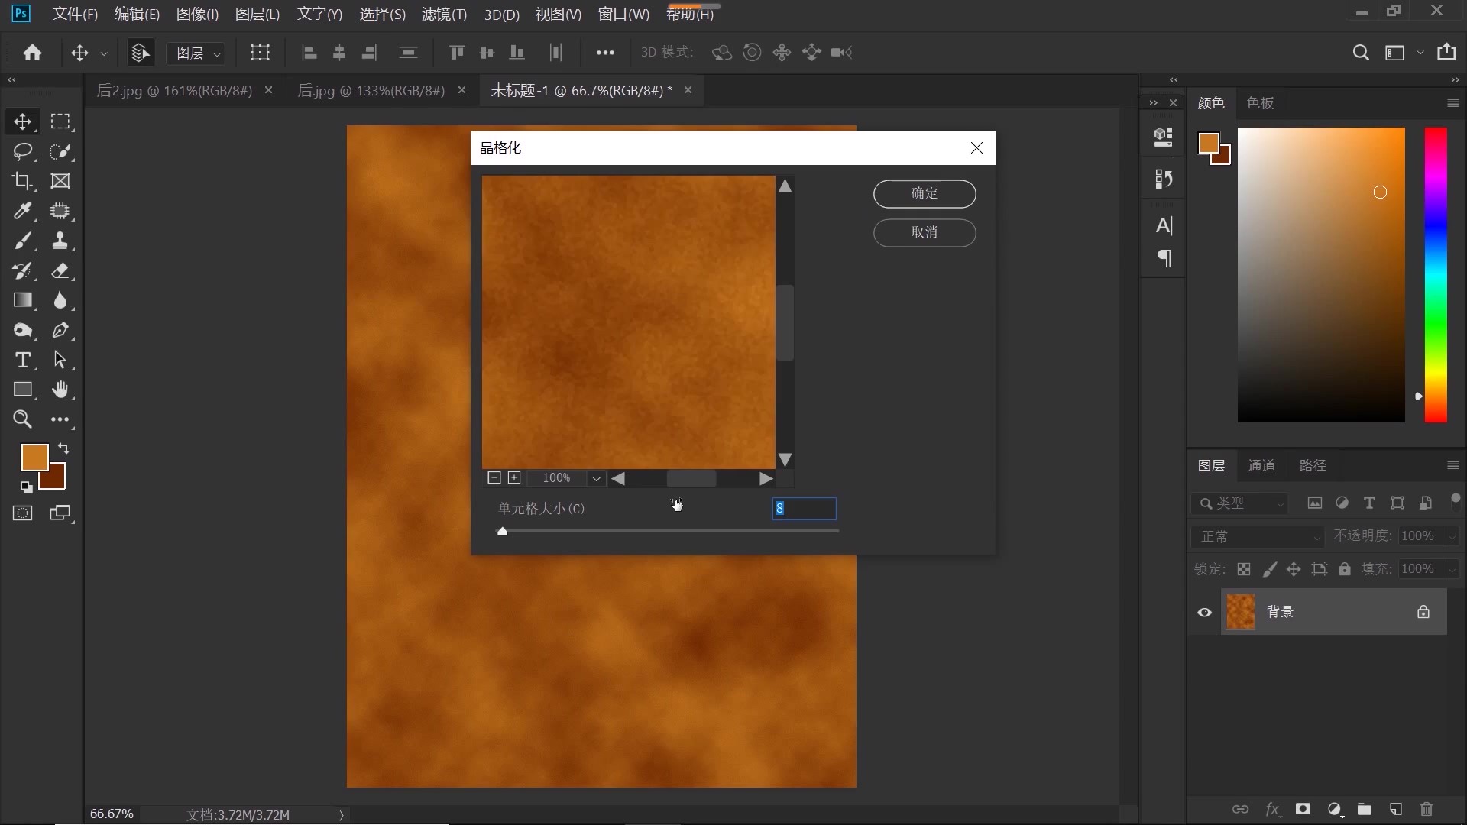Screen dimensions: 1467x825
Task: Select the Crop tool
Action: click(x=22, y=181)
